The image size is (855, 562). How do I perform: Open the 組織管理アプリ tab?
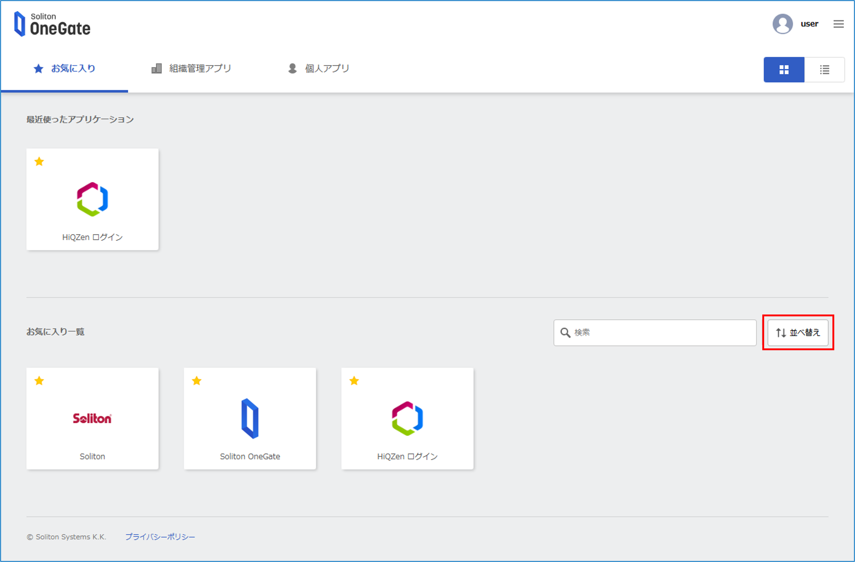(191, 68)
